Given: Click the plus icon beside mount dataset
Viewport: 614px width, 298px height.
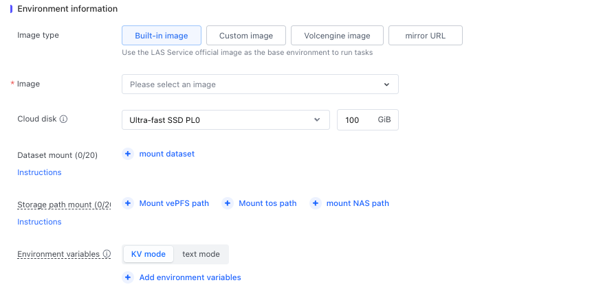Looking at the screenshot, I should point(128,154).
